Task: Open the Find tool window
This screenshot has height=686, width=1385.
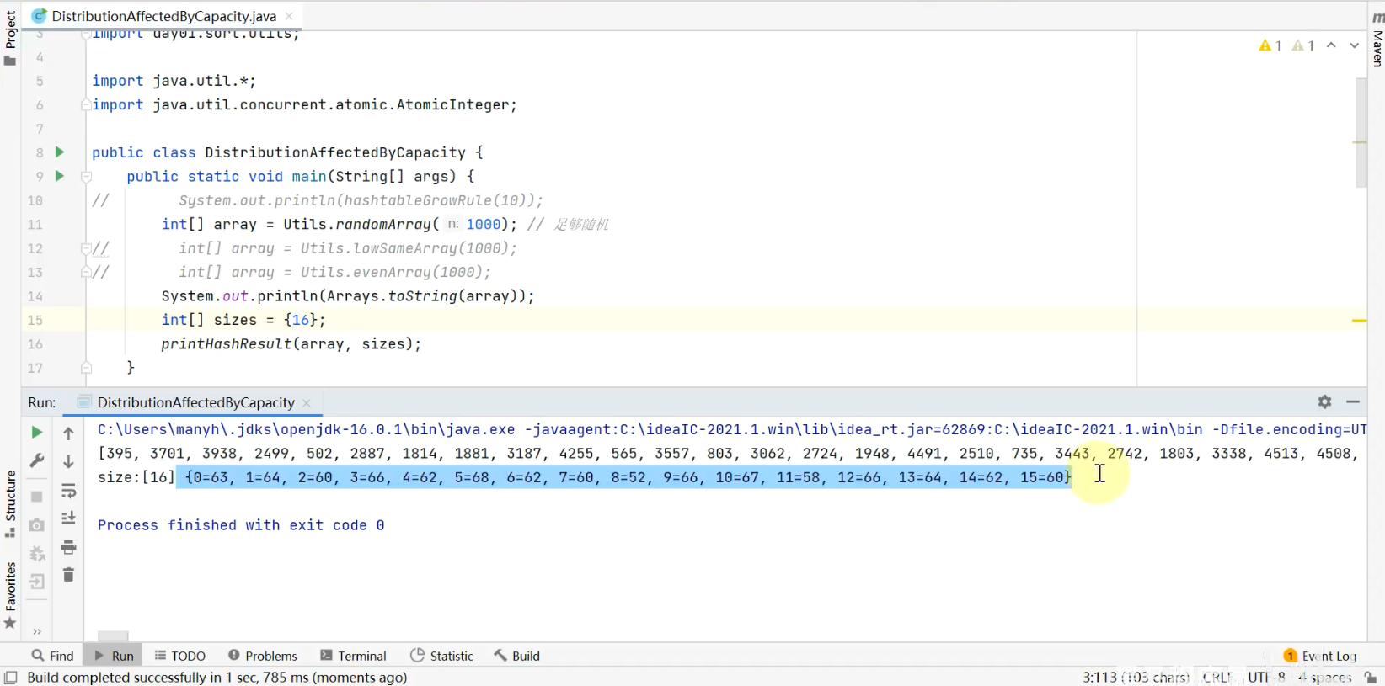Action: (52, 656)
